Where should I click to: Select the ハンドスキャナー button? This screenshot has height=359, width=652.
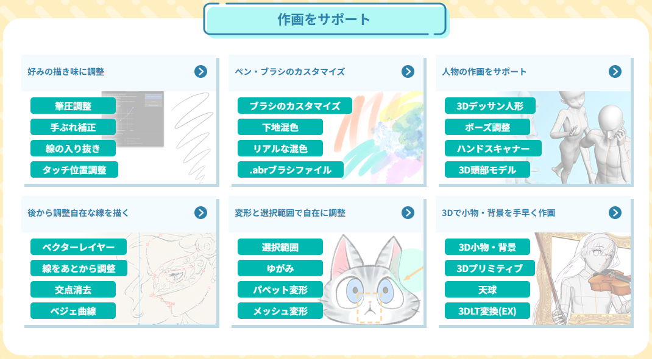[x=493, y=148]
